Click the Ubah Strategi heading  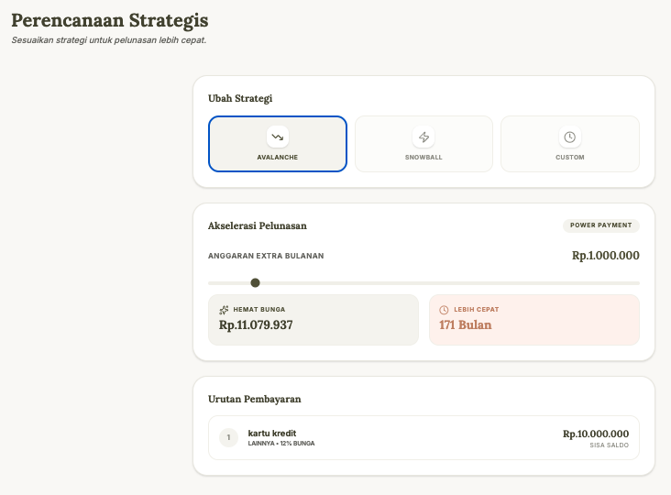click(x=240, y=98)
